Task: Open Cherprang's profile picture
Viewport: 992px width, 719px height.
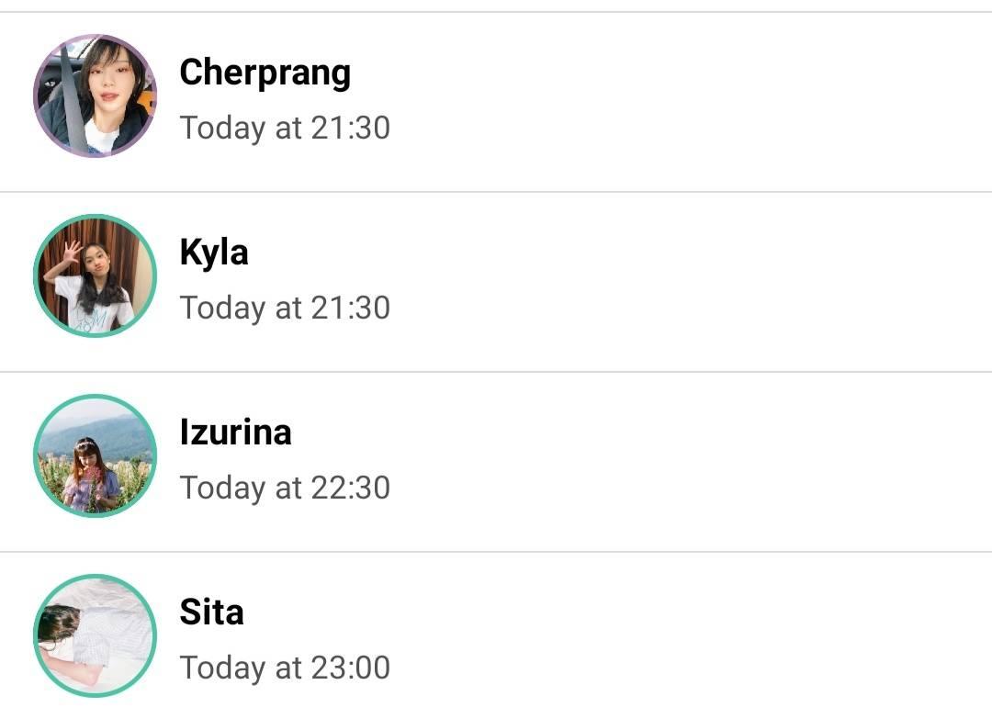Action: tap(95, 96)
